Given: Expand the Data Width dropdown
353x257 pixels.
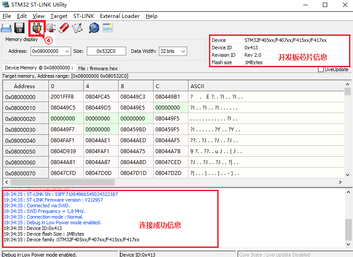Looking at the screenshot, I should (x=183, y=51).
